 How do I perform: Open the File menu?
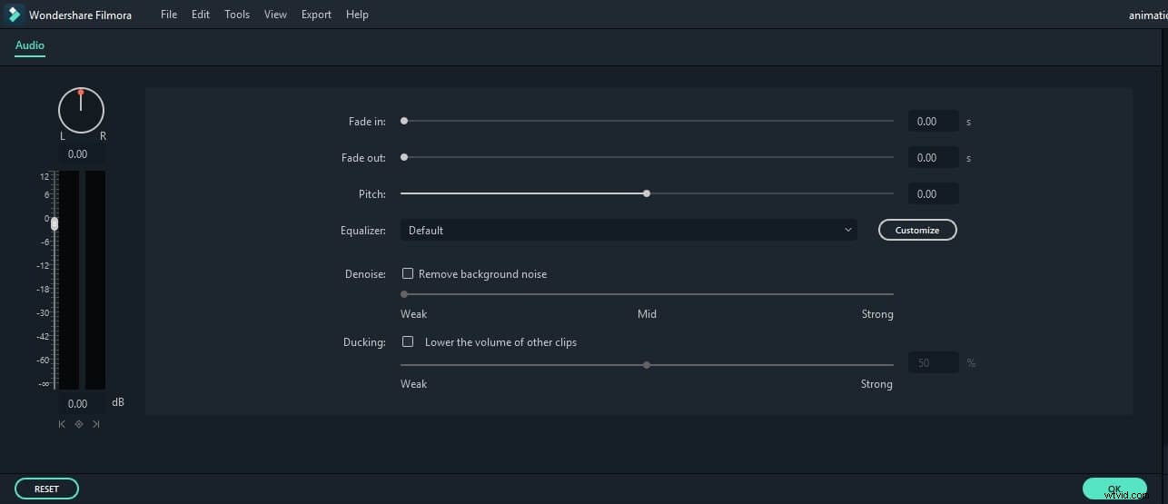pyautogui.click(x=169, y=15)
